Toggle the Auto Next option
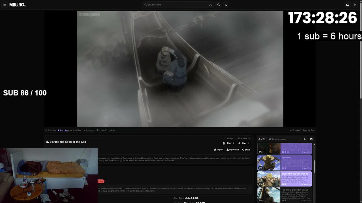The image size is (362, 203). pos(76,130)
